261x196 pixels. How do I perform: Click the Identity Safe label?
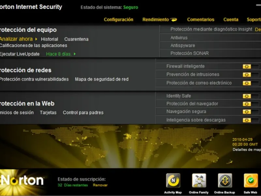coord(178,96)
